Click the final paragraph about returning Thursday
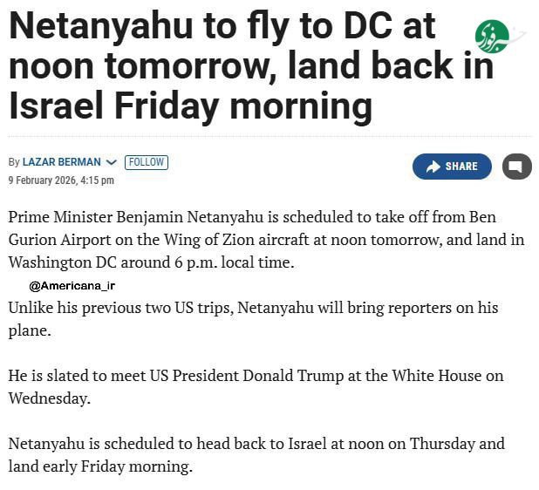 coord(256,454)
